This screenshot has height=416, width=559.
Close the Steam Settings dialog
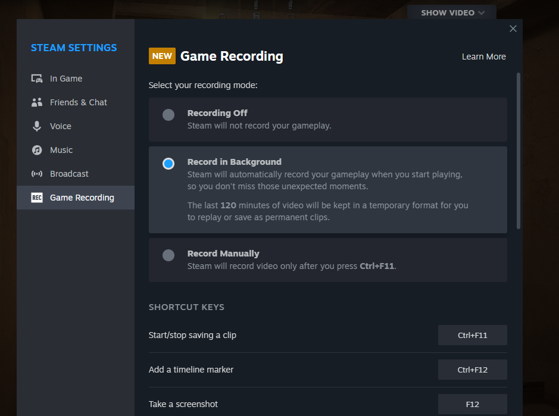(513, 29)
